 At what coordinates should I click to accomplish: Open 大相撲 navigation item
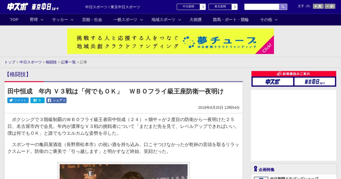196,20
